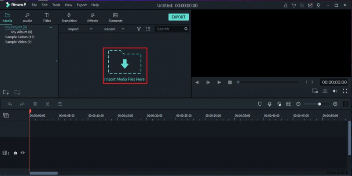The height and width of the screenshot is (176, 352).
Task: Select Sample Video (9)
Action: pyautogui.click(x=18, y=42)
